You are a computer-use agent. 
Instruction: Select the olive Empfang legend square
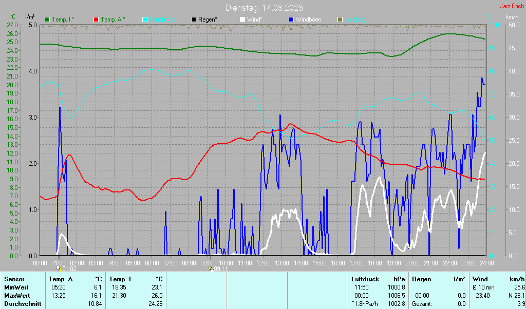tap(340, 20)
